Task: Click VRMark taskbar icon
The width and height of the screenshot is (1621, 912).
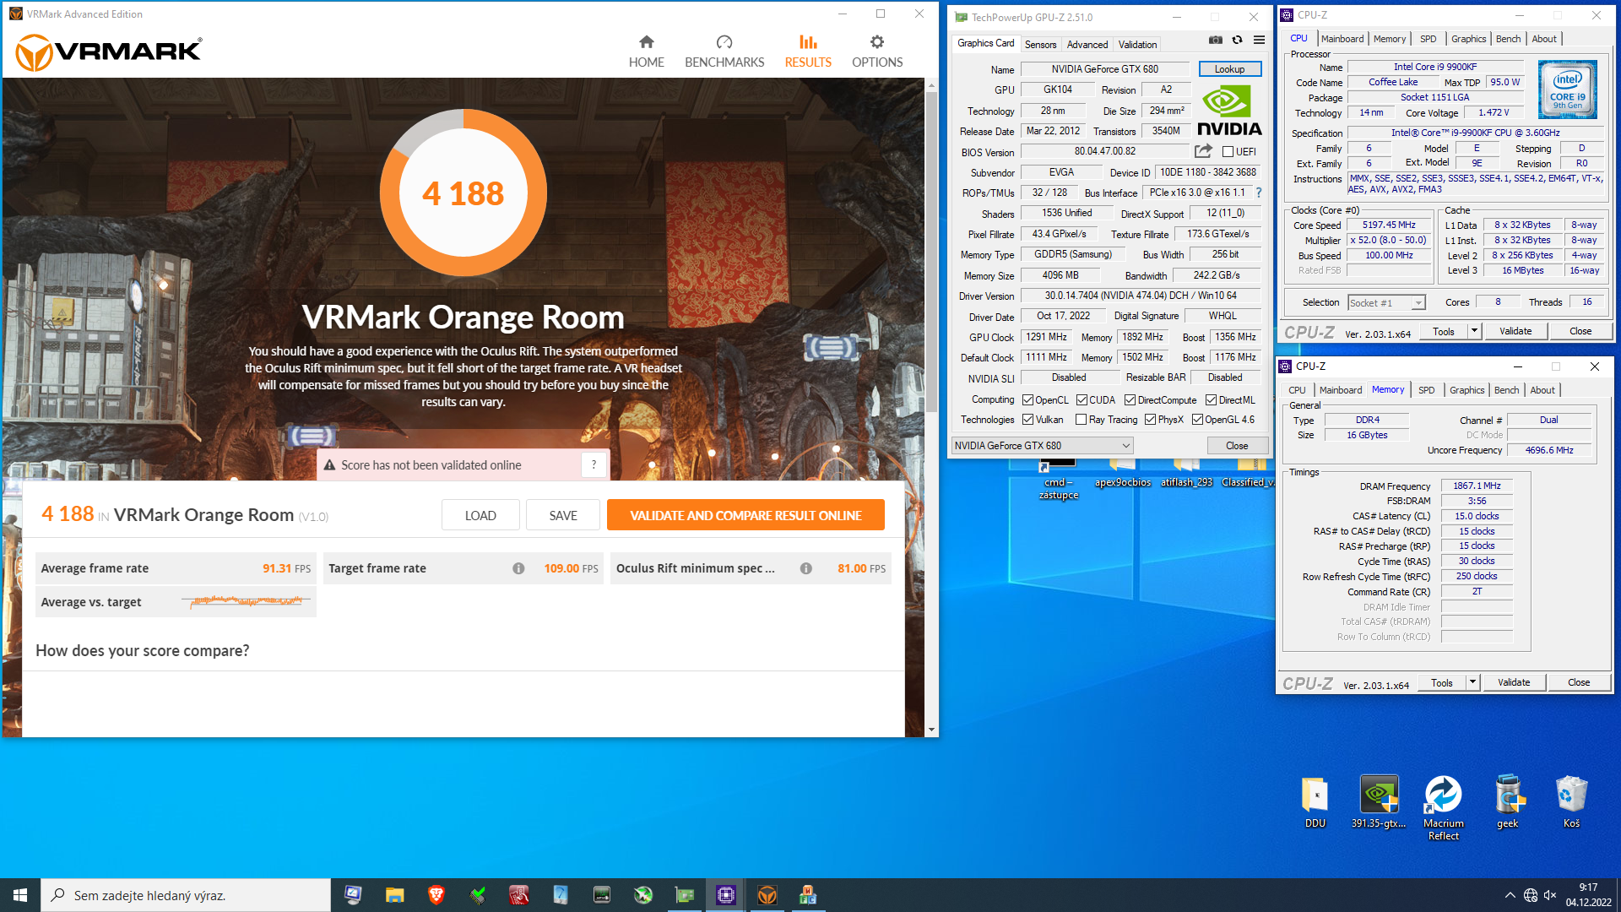Action: click(x=767, y=895)
